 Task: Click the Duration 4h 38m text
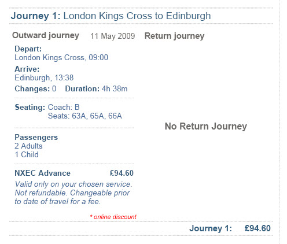(96, 89)
